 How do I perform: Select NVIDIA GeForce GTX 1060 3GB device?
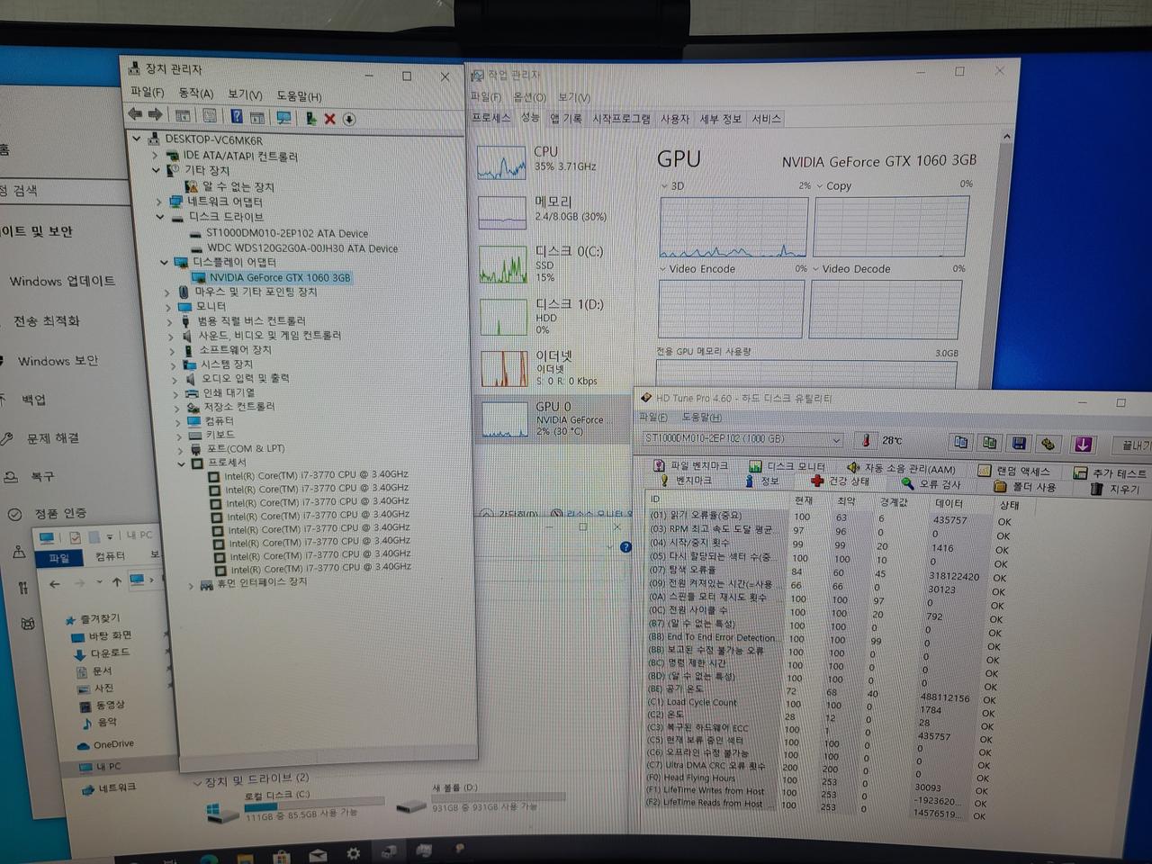tap(279, 278)
